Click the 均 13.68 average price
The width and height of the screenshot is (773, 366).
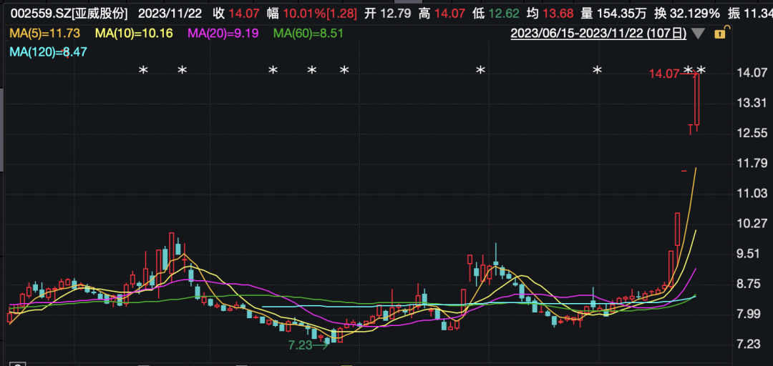[549, 14]
